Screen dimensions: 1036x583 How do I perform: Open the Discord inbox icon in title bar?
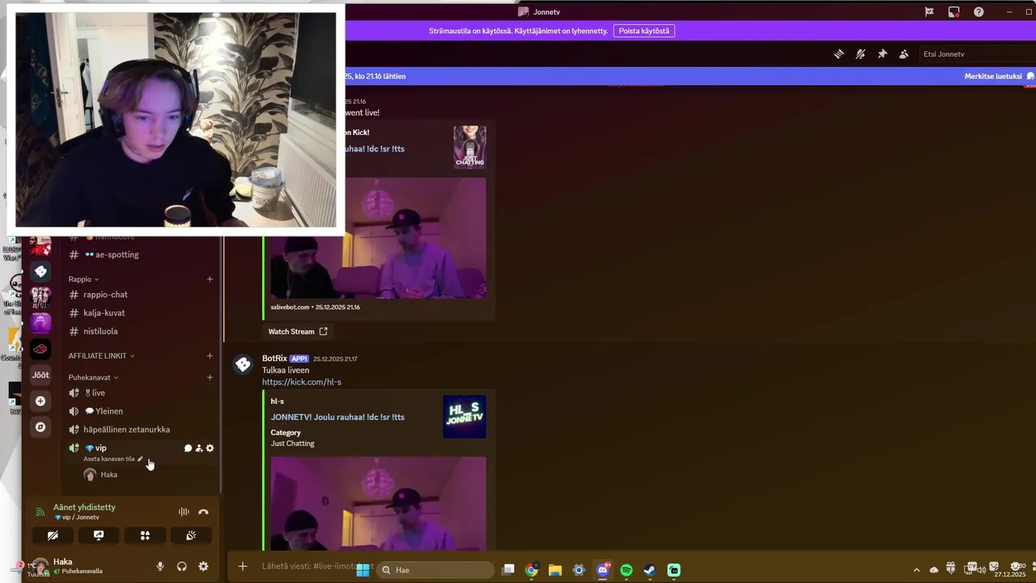[954, 12]
